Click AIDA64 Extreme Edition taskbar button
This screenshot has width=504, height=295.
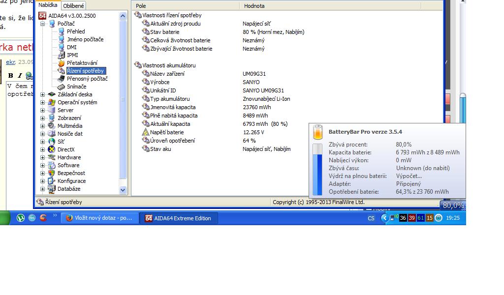[x=179, y=218]
